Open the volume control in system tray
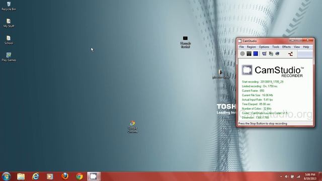The image size is (322, 181). (x=287, y=176)
